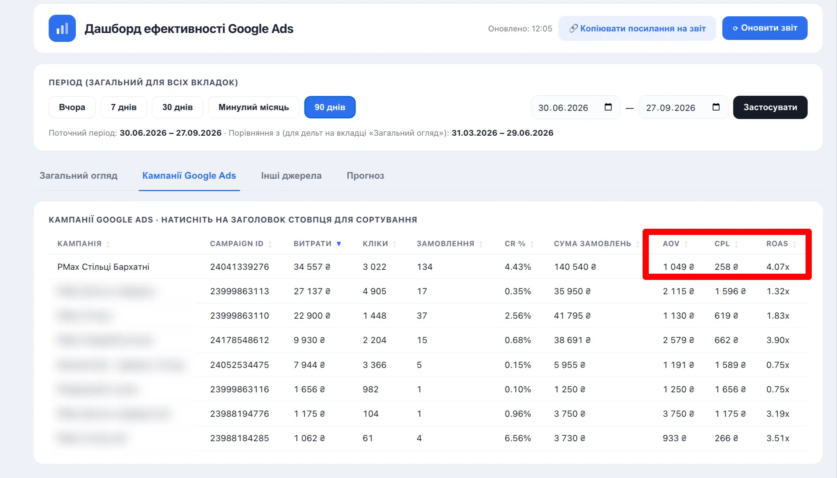Screen dimensions: 837x478
Task: Click the end date field 27.09.2026
Action: tap(683, 107)
